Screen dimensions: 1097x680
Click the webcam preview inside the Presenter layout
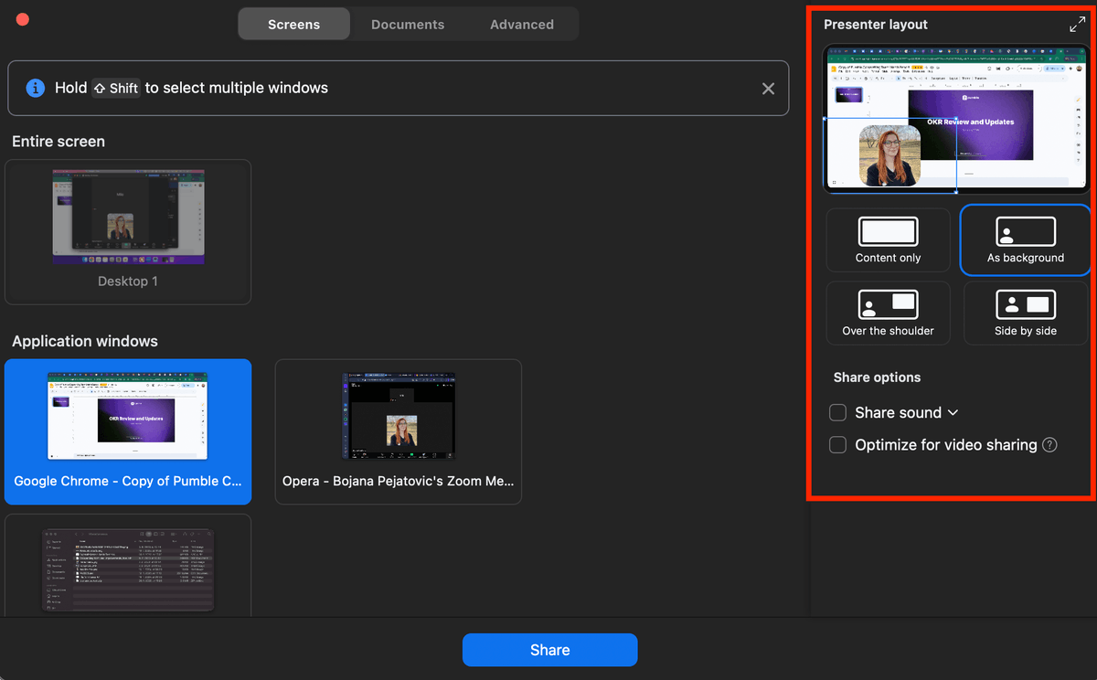889,154
